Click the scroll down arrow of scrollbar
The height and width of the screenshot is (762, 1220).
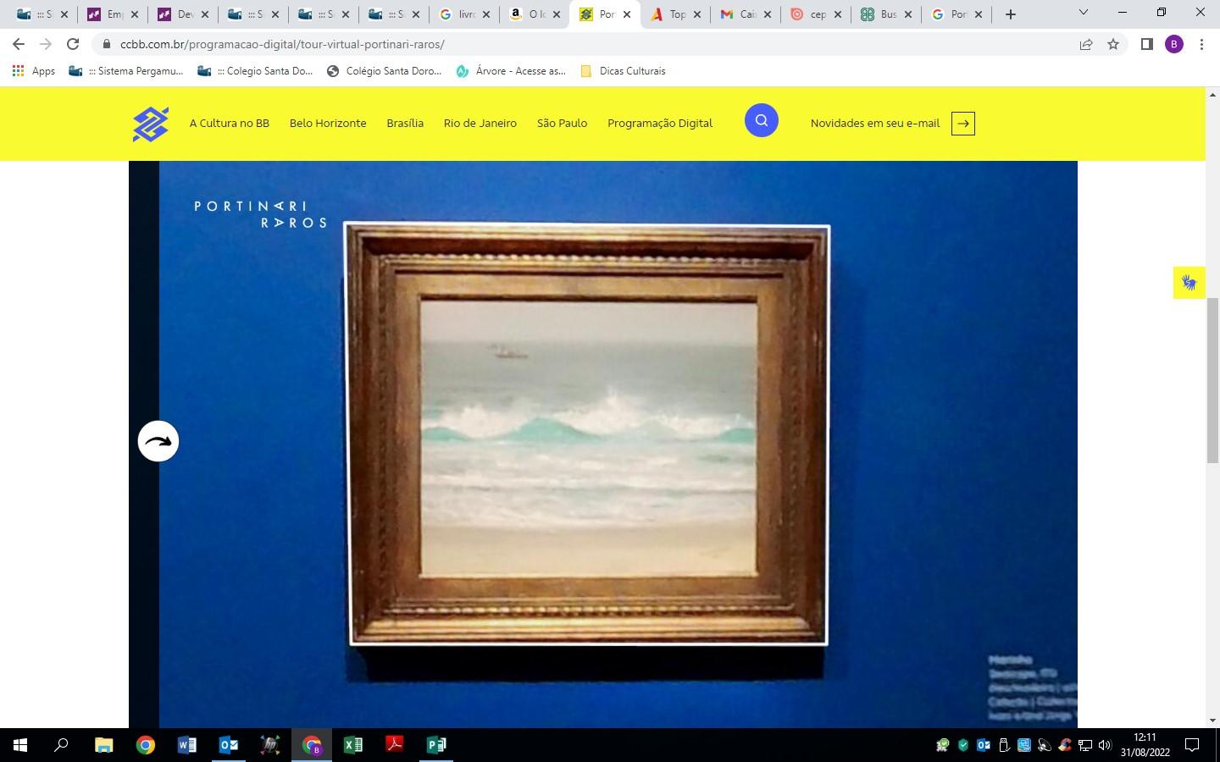click(x=1212, y=721)
